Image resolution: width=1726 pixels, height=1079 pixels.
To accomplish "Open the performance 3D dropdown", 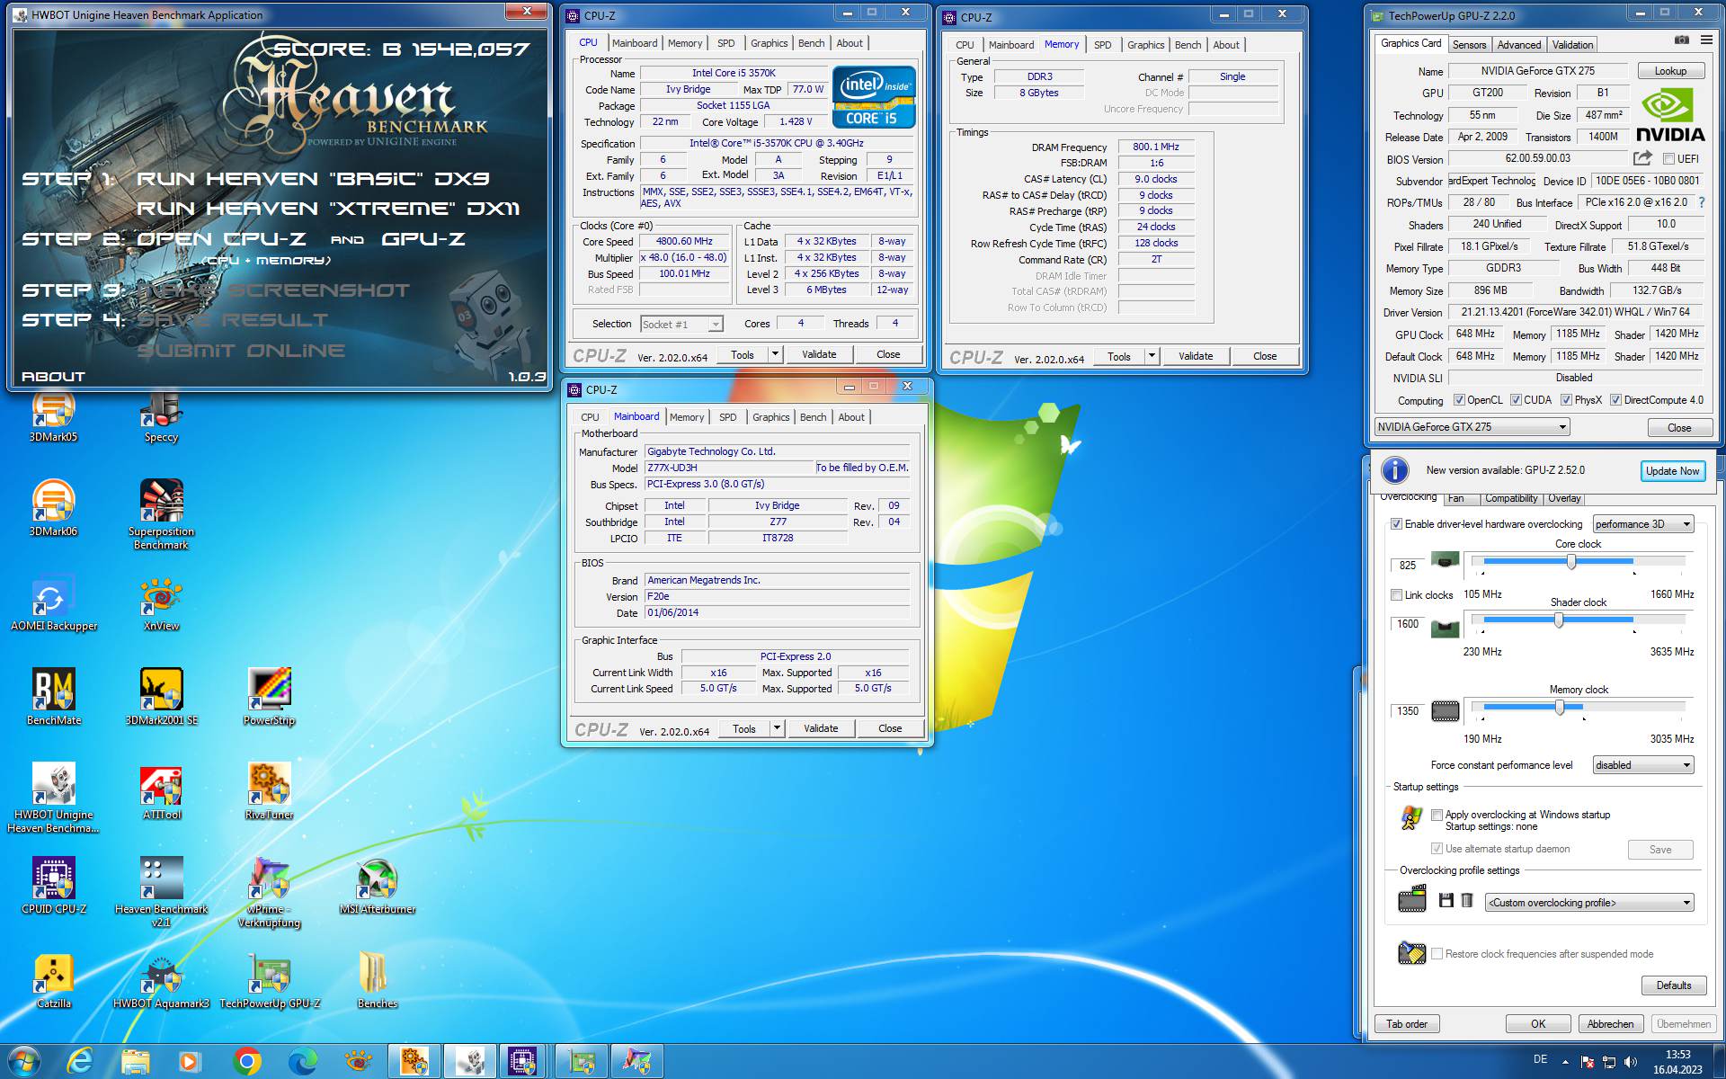I will tap(1642, 524).
